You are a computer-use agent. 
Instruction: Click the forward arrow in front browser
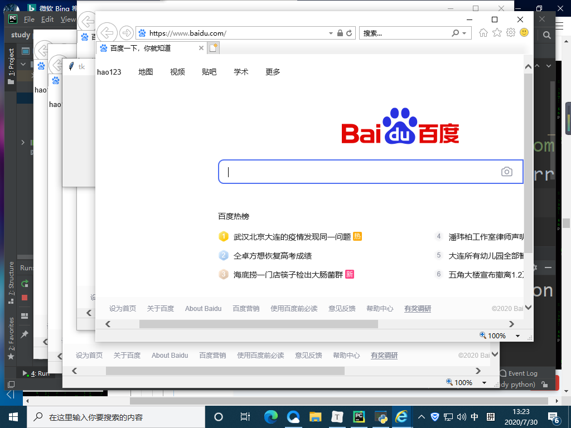point(127,33)
